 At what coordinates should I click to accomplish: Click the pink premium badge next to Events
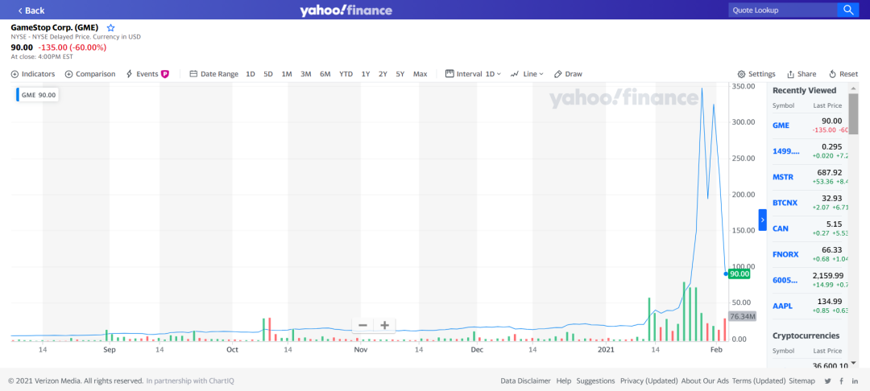point(165,74)
